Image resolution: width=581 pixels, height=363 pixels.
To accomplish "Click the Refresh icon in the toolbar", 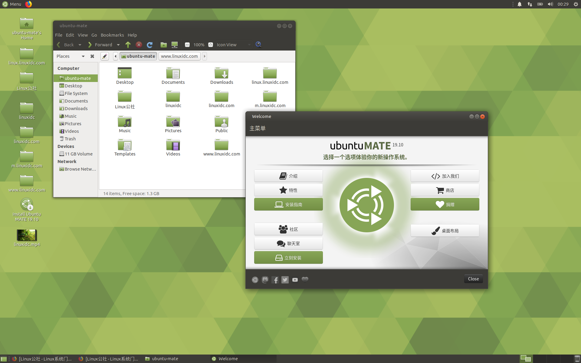I will [x=149, y=44].
